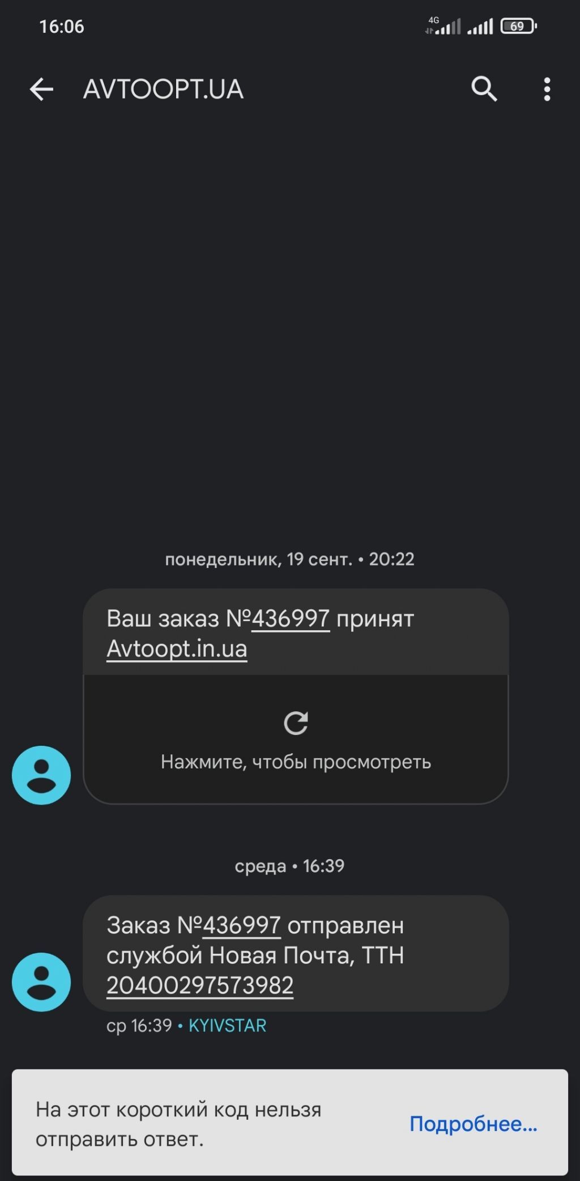
Task: Click the Подробнее link
Action: click(474, 1123)
